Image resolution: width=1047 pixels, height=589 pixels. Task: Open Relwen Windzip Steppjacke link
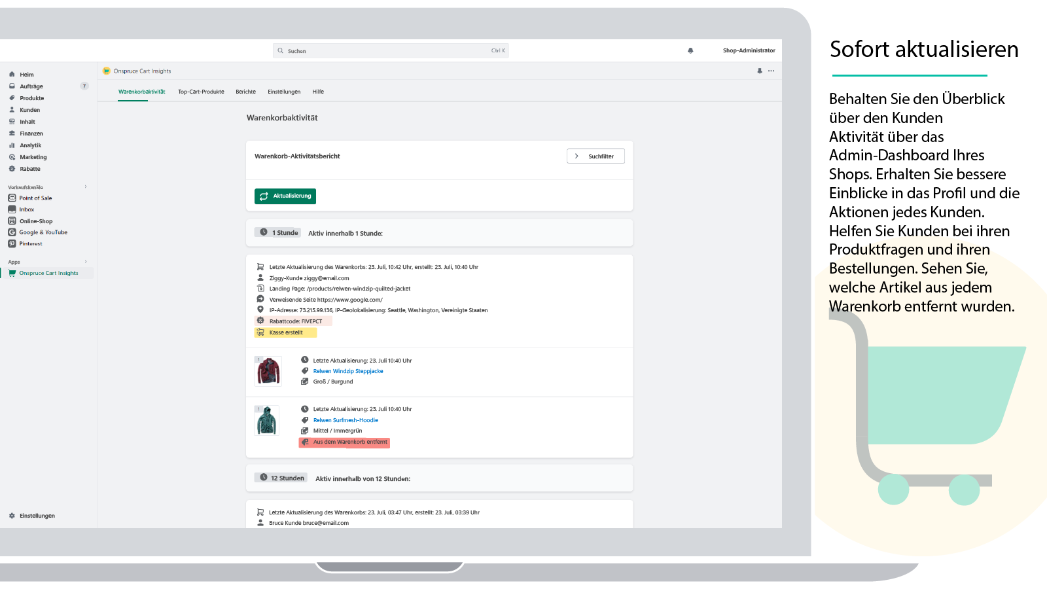348,371
